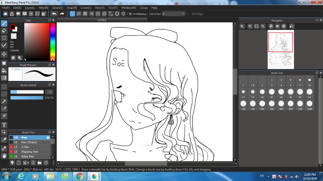Image resolution: width=323 pixels, height=181 pixels.
Task: Turn off snap with the slashed-circle icon
Action: click(72, 14)
